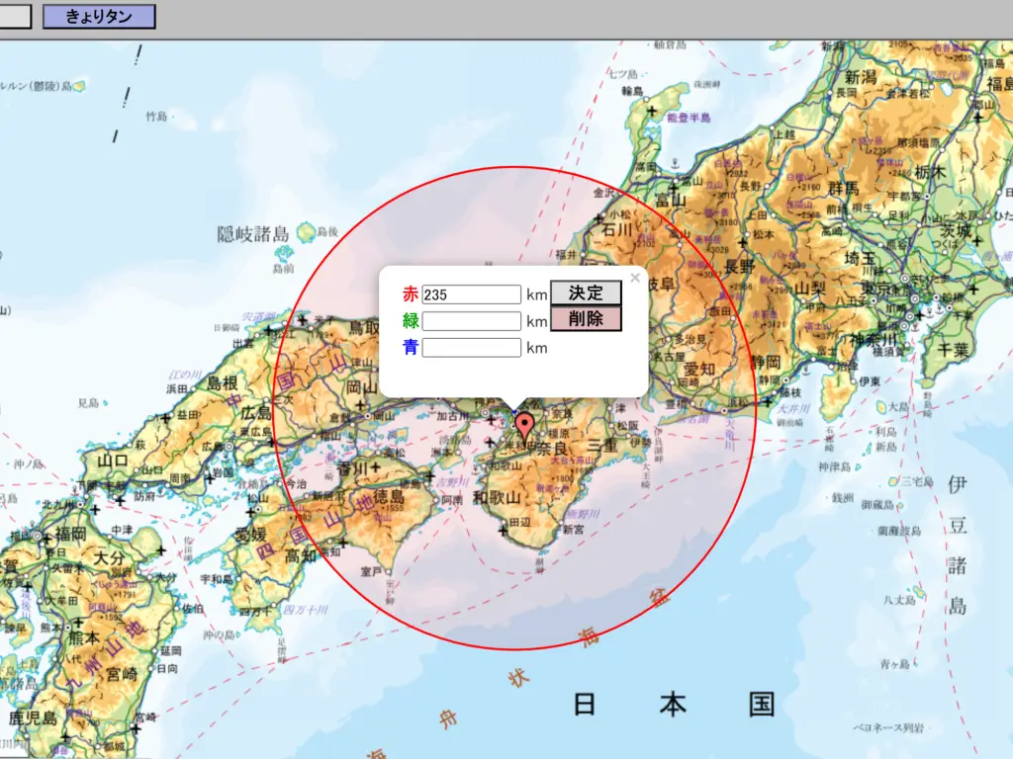Focus the red 赤 distance field

(471, 295)
